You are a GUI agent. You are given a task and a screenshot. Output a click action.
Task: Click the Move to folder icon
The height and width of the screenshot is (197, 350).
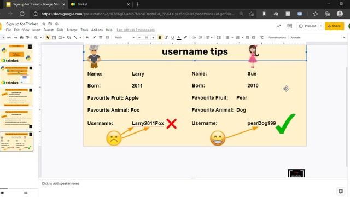click(x=50, y=24)
